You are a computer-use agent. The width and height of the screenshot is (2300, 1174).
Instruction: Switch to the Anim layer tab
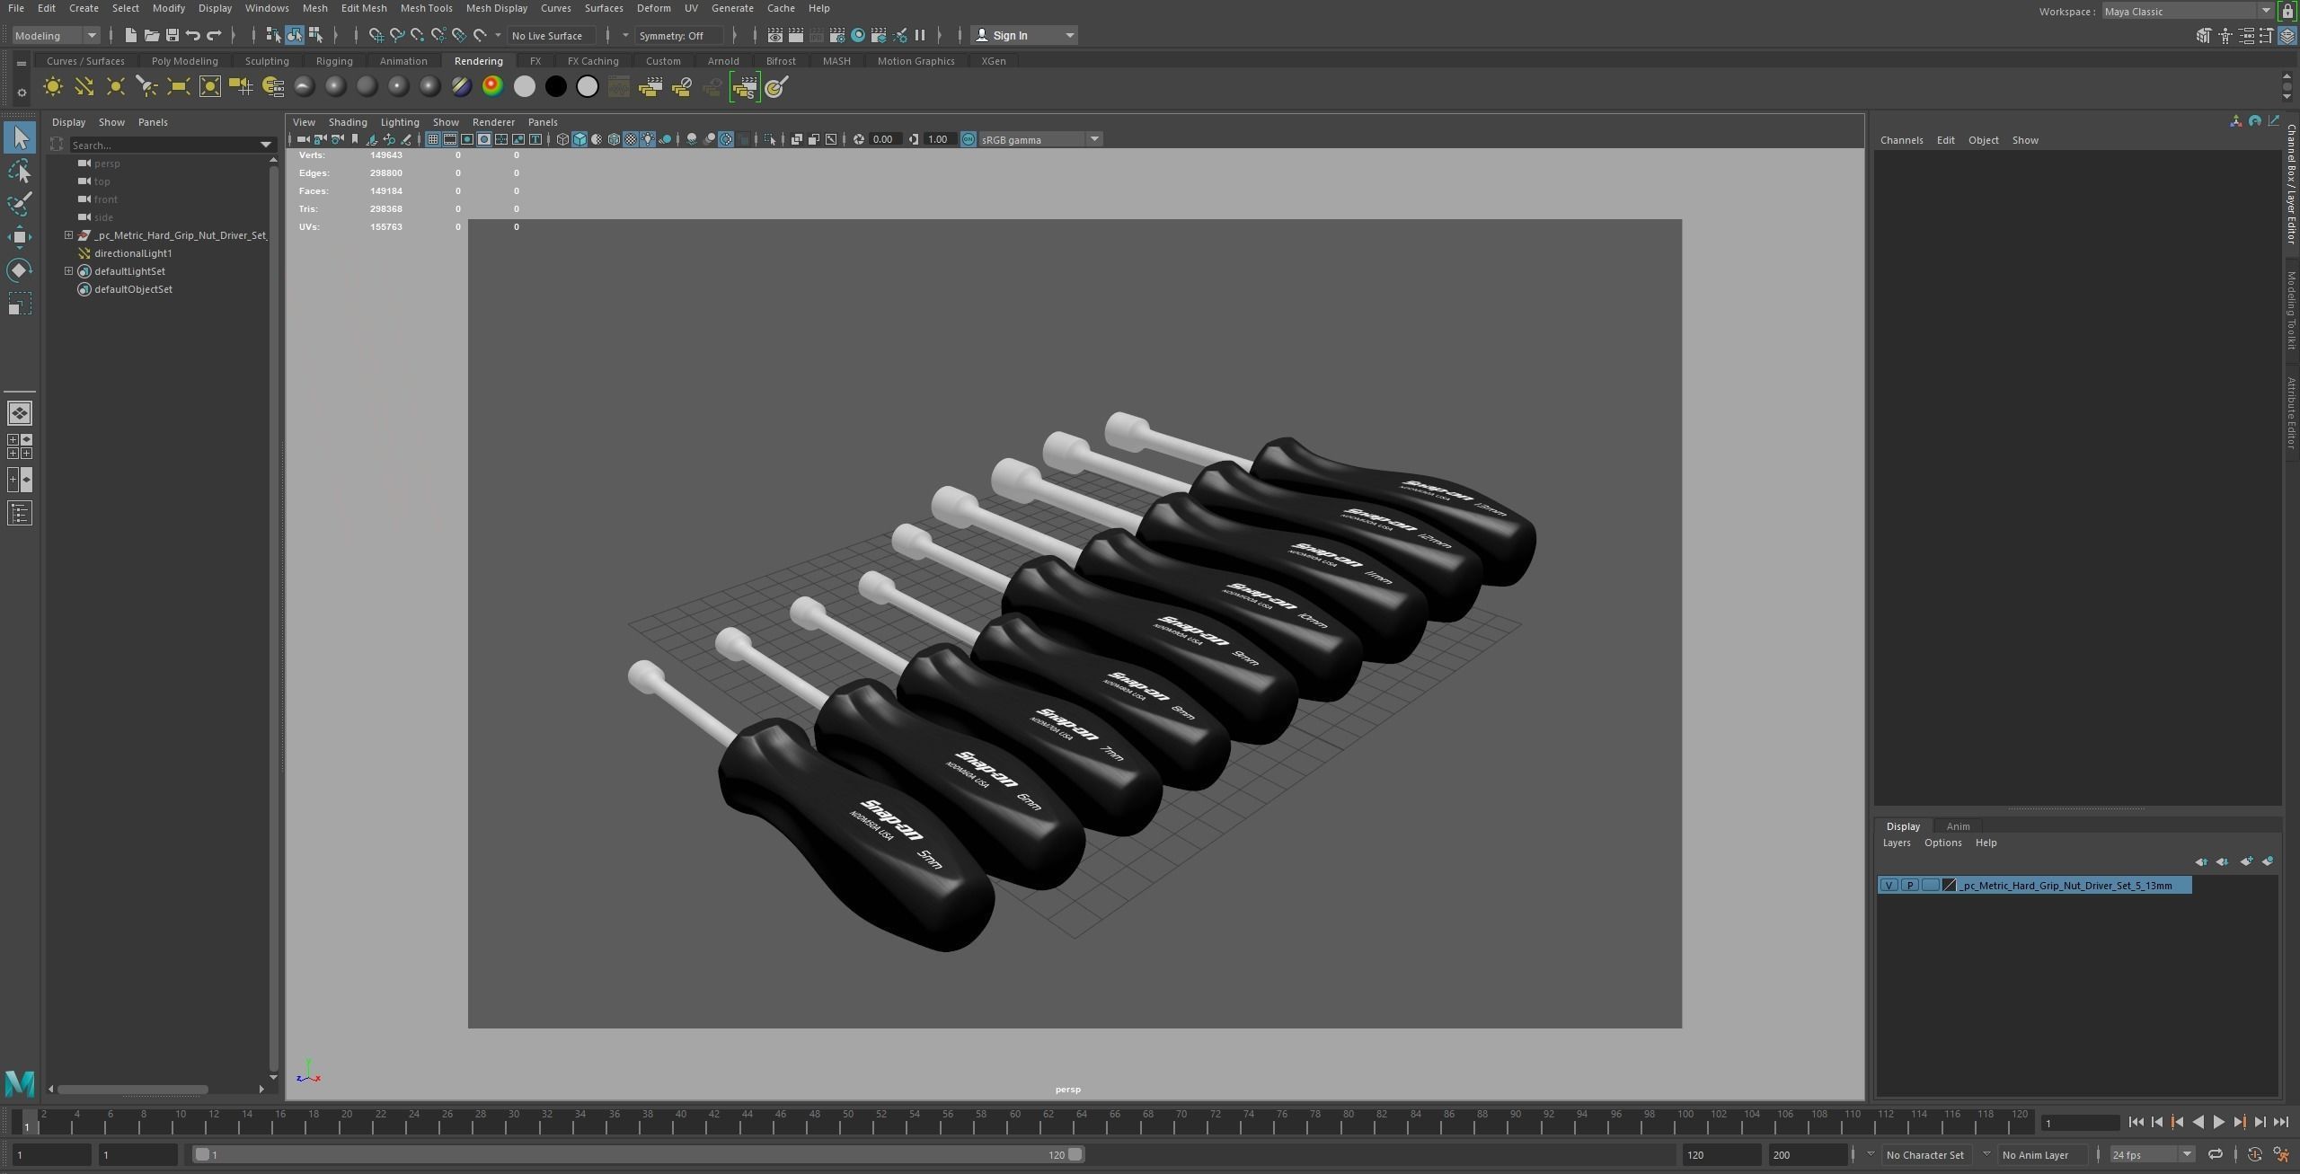point(1957,826)
